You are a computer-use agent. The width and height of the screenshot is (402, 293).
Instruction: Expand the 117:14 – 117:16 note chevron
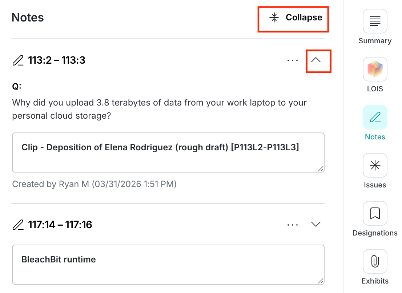click(x=316, y=225)
